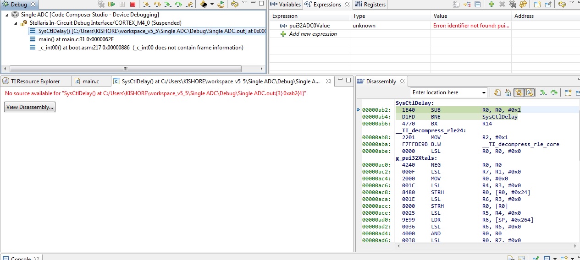Image resolution: width=580 pixels, height=260 pixels.
Task: Click Resume in the Debug toolbar
Action: tap(111, 5)
